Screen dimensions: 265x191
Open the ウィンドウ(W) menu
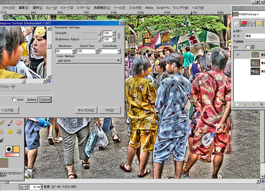tap(181, 8)
